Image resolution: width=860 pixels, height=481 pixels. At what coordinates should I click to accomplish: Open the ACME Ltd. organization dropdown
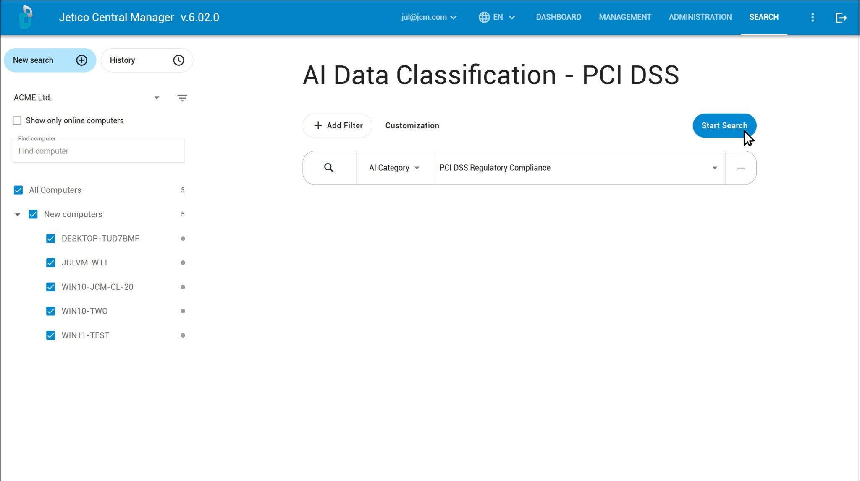click(x=87, y=98)
